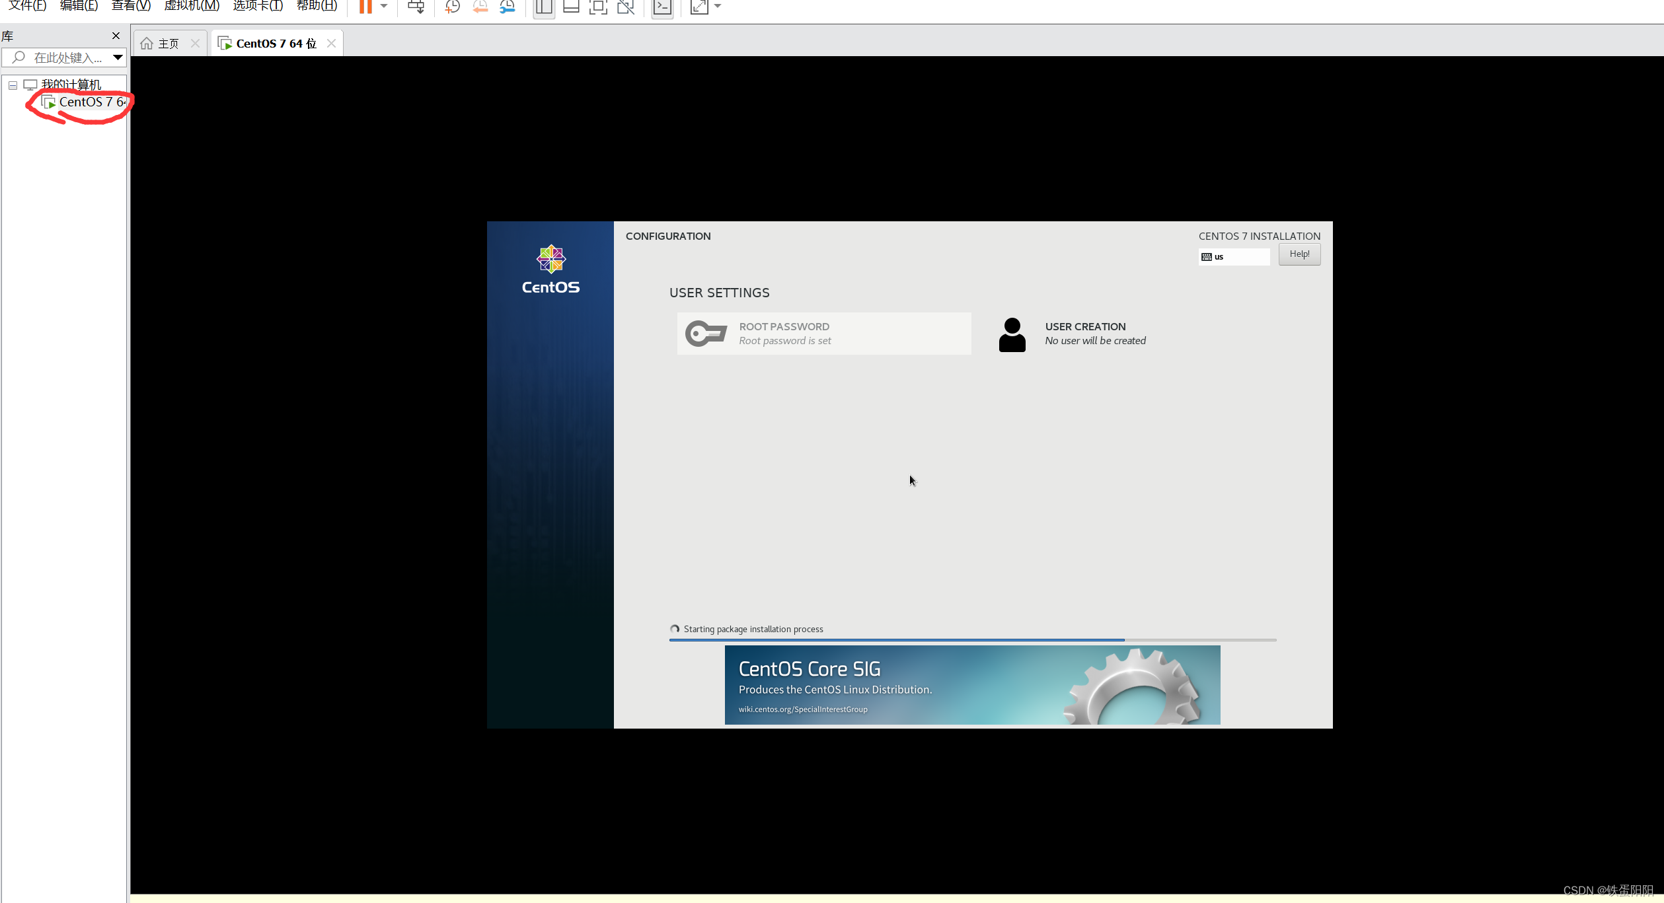This screenshot has height=903, width=1664.
Task: Enter full screen mode icon
Action: [598, 7]
